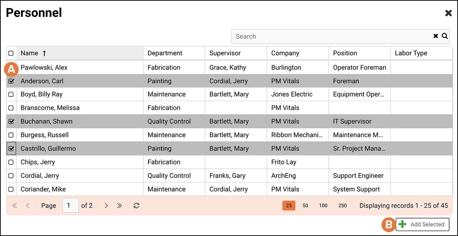The width and height of the screenshot is (458, 236).
Task: Set page size to 50 records
Action: tap(305, 205)
